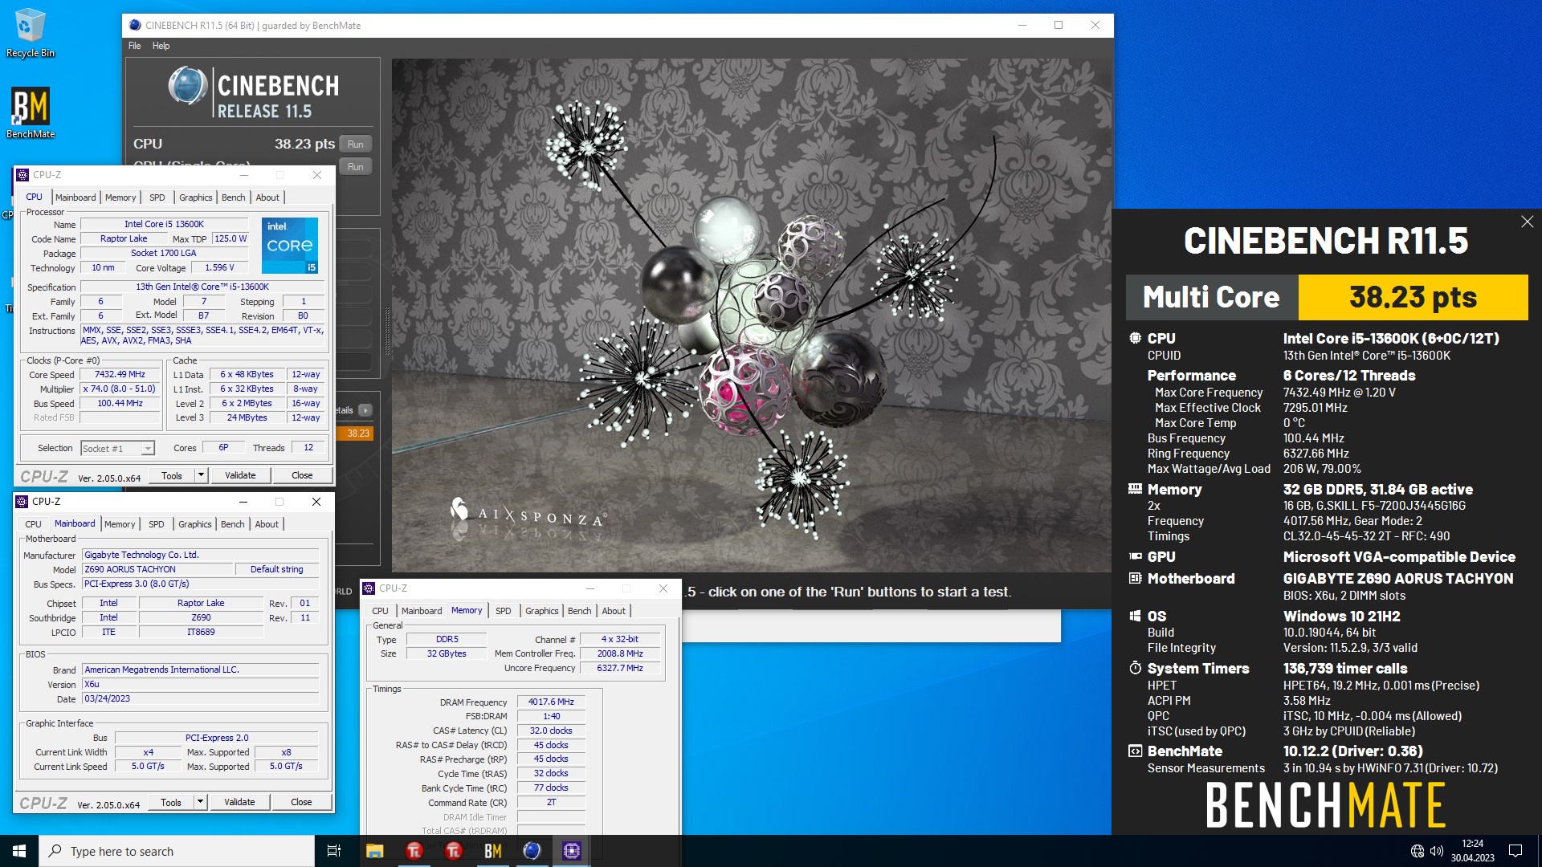
Task: Switch to Cinebench in the taskbar
Action: point(532,851)
